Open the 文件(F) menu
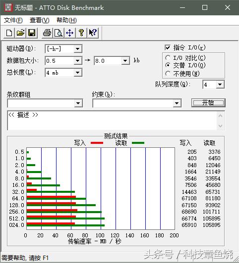The height and width of the screenshot is (263, 239). pyautogui.click(x=13, y=20)
